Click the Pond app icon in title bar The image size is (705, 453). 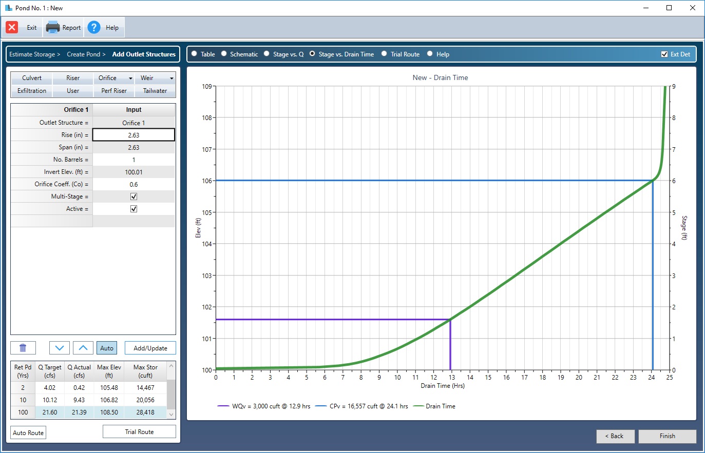pyautogui.click(x=8, y=8)
